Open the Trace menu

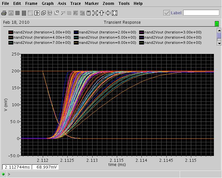click(75, 4)
